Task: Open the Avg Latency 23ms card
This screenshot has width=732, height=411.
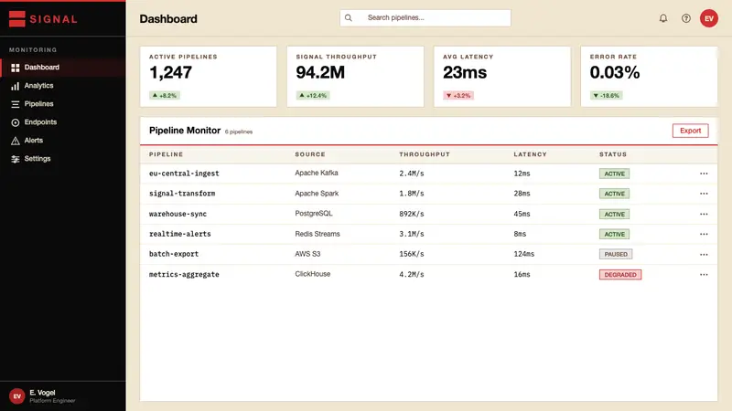Action: tap(502, 77)
